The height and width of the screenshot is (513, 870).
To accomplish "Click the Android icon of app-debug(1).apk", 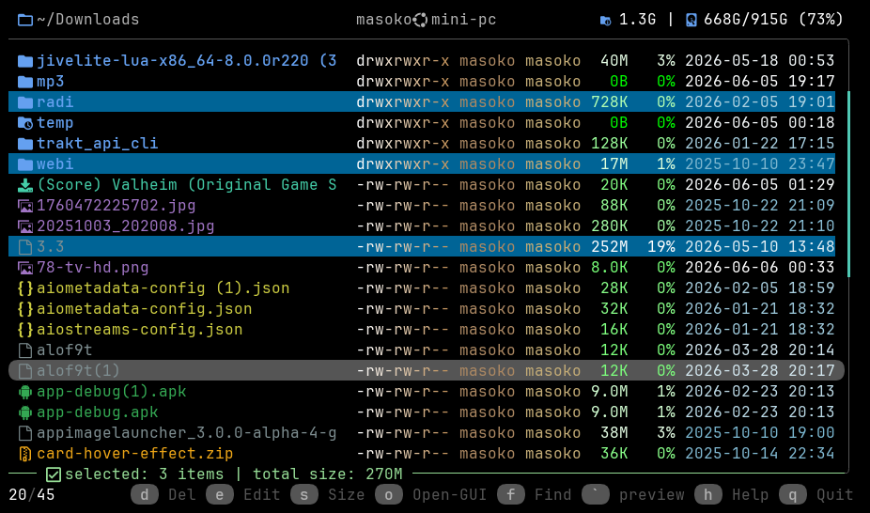I will [x=25, y=392].
